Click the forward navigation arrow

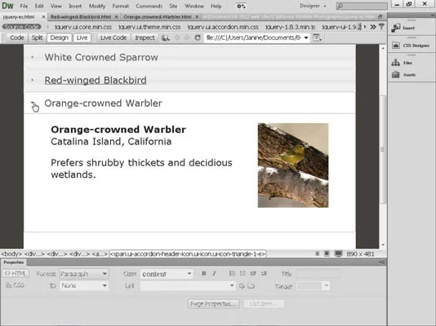tap(186, 37)
